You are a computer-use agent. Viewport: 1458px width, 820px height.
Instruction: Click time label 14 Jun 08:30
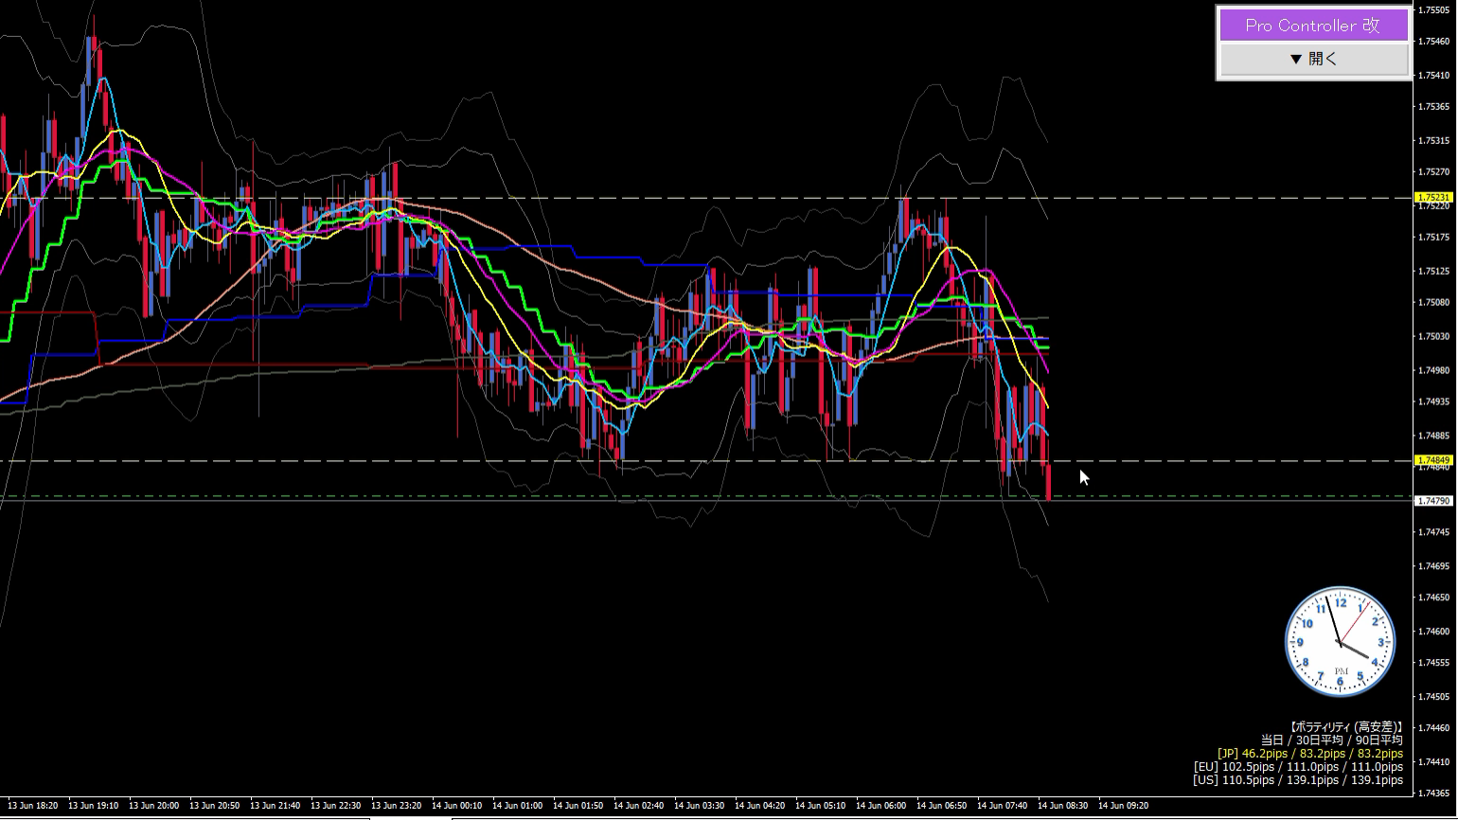coord(1063,806)
